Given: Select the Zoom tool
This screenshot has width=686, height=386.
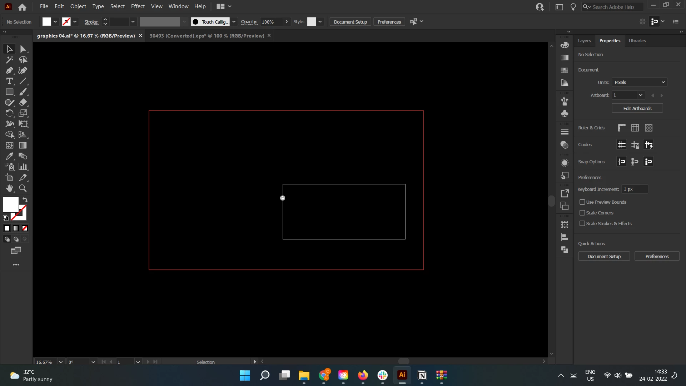Looking at the screenshot, I should coord(23,188).
